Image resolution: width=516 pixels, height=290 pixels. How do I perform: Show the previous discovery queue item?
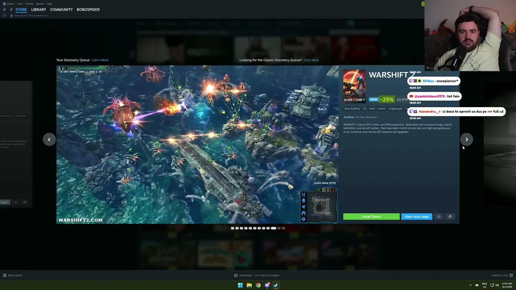click(x=49, y=139)
